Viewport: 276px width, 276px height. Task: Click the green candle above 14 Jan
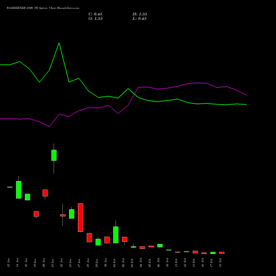19,190
